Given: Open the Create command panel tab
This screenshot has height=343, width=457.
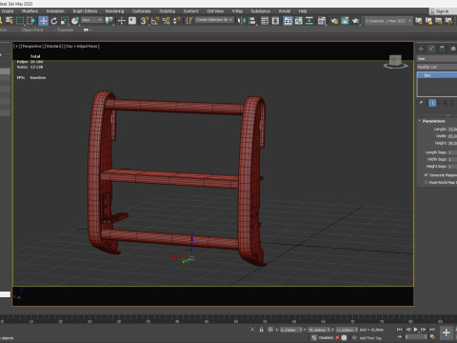Looking at the screenshot, I should [421, 49].
